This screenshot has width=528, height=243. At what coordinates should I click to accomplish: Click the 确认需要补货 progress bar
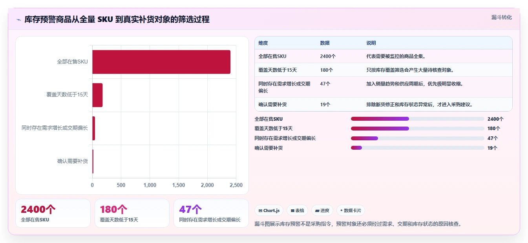[x=418, y=148]
